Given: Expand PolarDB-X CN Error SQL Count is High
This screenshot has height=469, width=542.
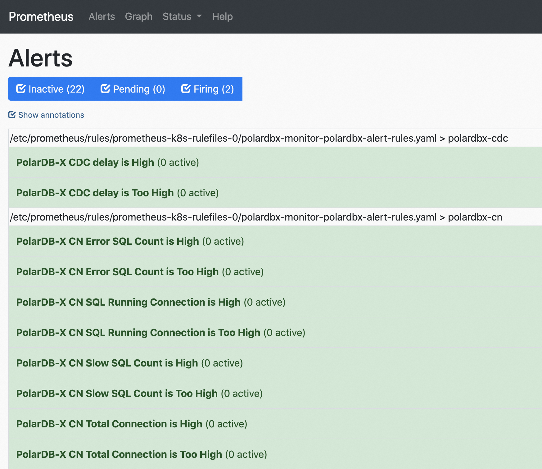Looking at the screenshot, I should click(x=130, y=241).
